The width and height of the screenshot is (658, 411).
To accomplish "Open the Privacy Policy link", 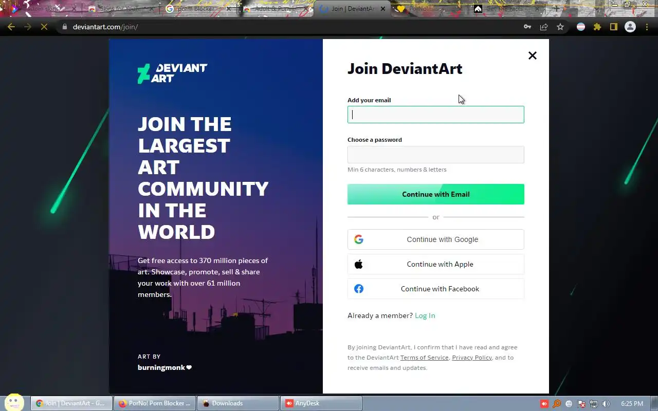I will [472, 358].
